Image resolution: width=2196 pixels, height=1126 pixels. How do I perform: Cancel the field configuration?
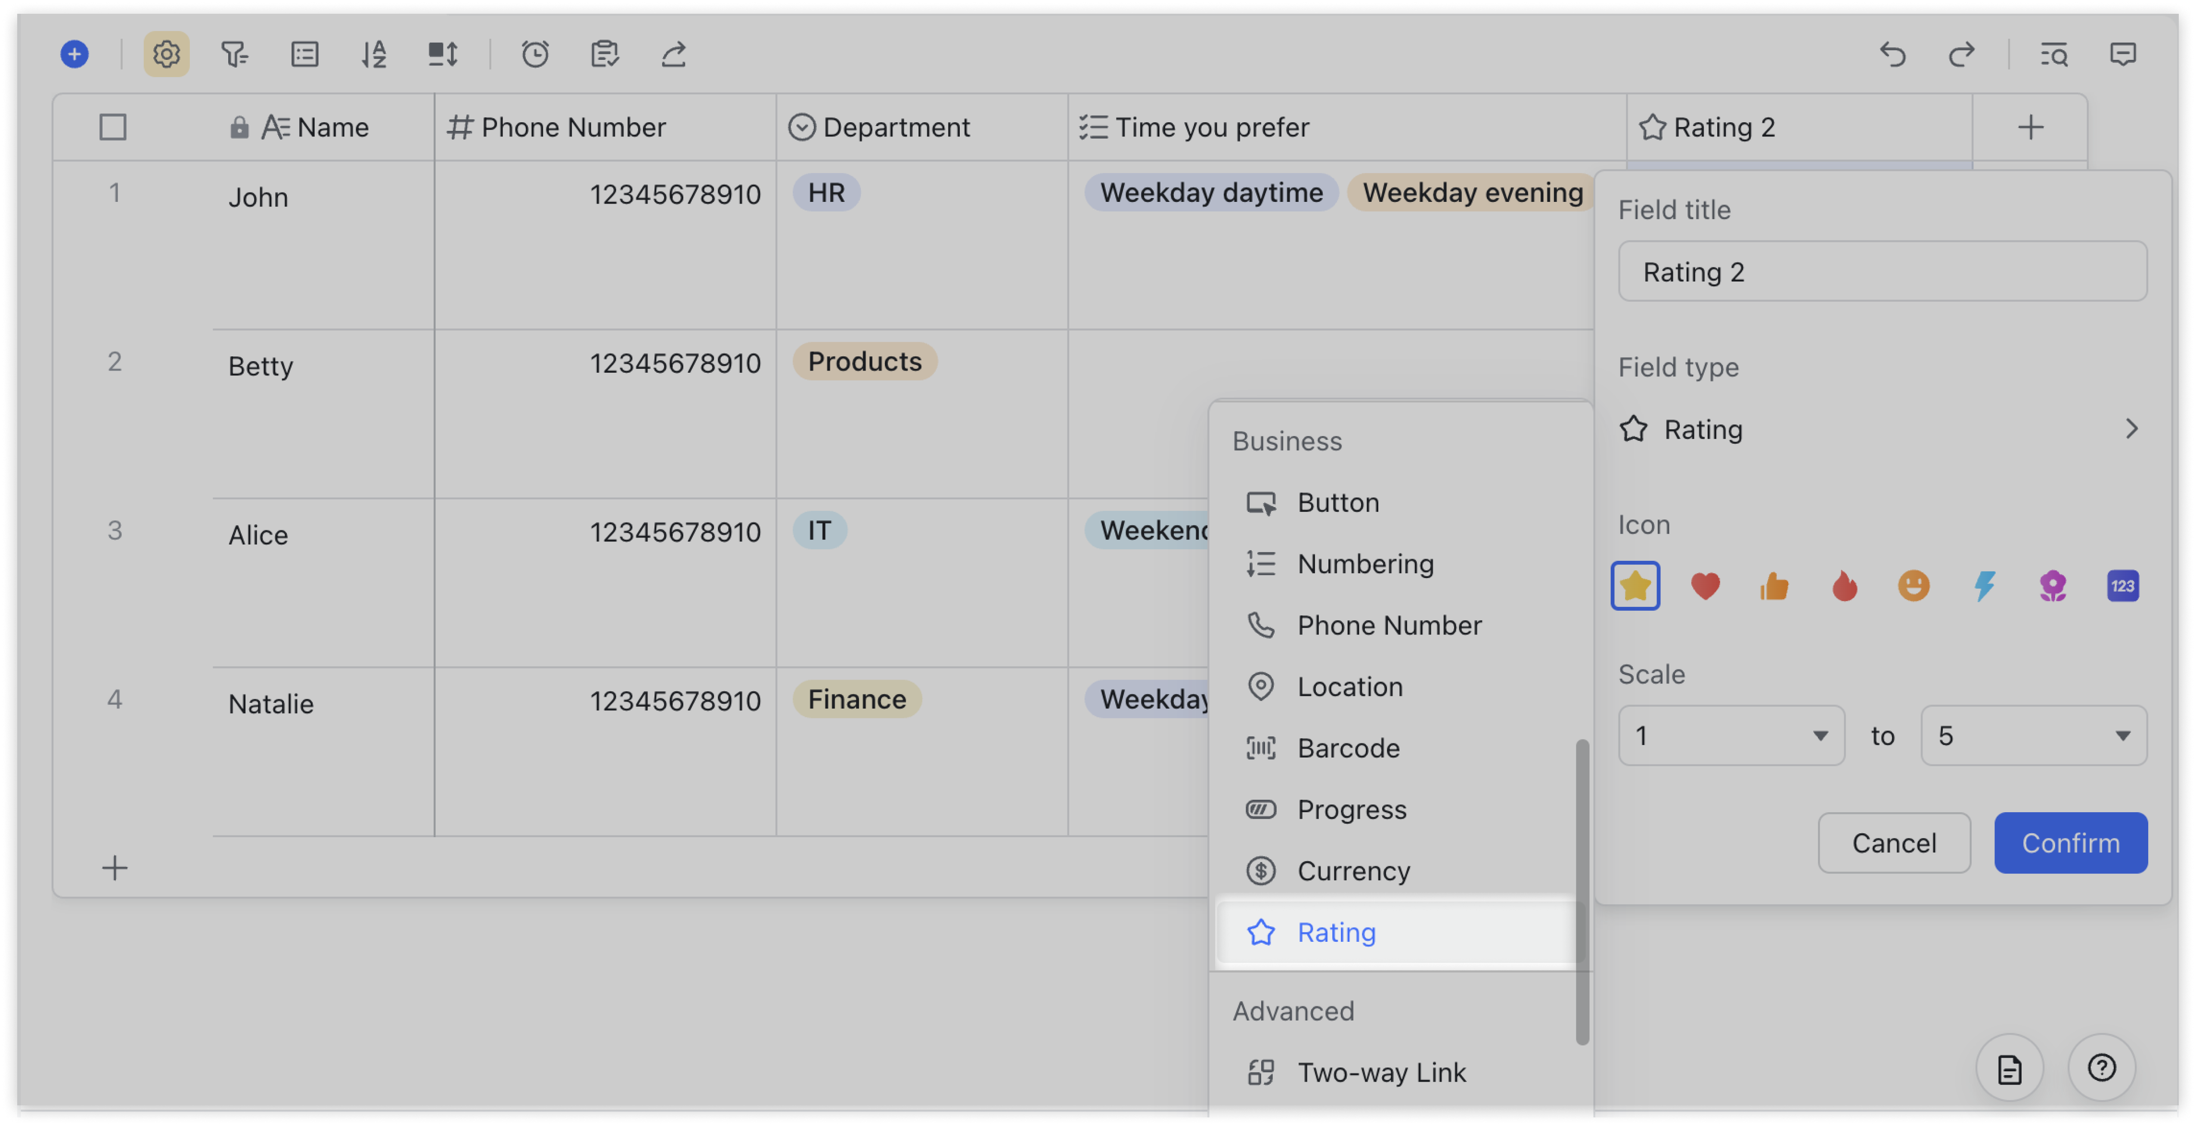pos(1893,843)
